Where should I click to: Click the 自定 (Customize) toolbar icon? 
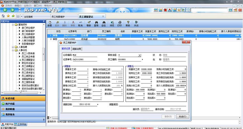point(104,24)
